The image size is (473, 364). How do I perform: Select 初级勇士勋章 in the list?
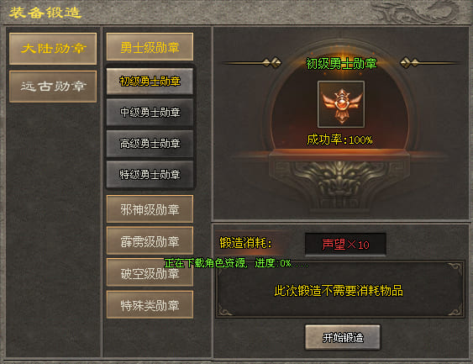tap(150, 82)
